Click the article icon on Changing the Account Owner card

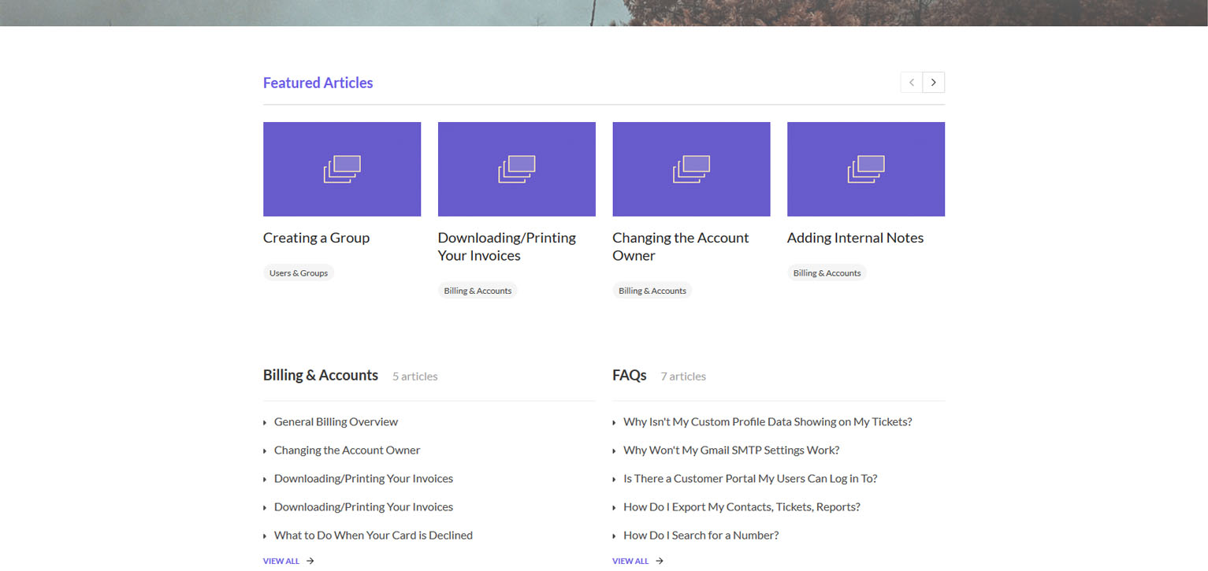(691, 168)
